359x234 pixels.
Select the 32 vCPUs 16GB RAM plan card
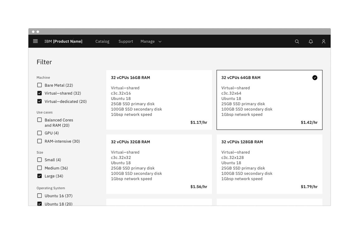tap(159, 100)
